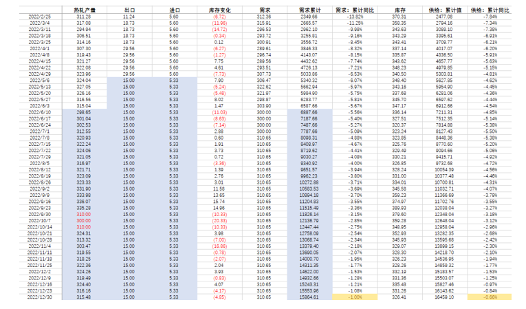Click inventory change 15.74
The image size is (526, 309).
coord(219,202)
